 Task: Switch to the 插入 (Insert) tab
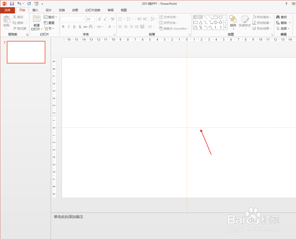click(x=35, y=10)
